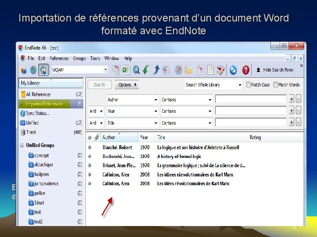Image resolution: width=317 pixels, height=237 pixels.
Task: Click the Format Bibliography checklist icon
Action: point(210,70)
